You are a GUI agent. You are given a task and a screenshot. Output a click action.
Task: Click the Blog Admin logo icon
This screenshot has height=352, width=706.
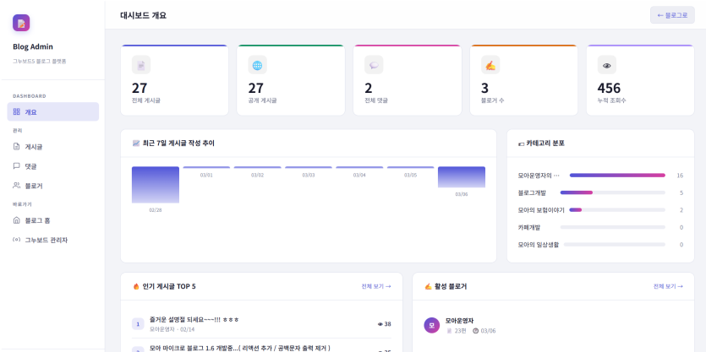tap(21, 23)
